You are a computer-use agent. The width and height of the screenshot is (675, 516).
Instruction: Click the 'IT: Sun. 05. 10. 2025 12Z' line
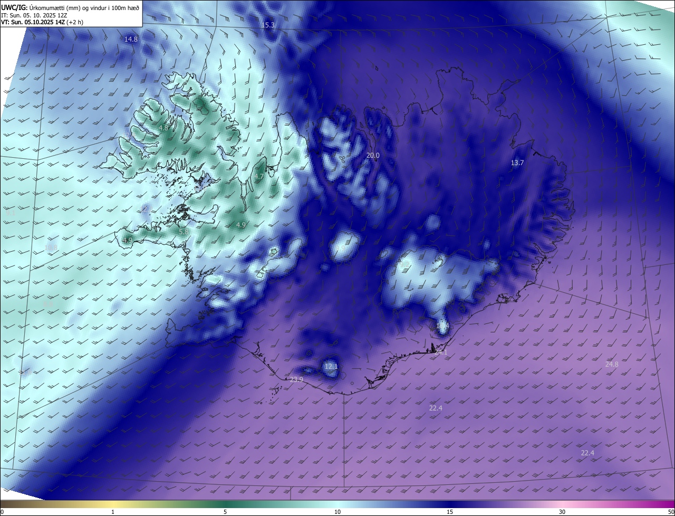click(x=35, y=15)
